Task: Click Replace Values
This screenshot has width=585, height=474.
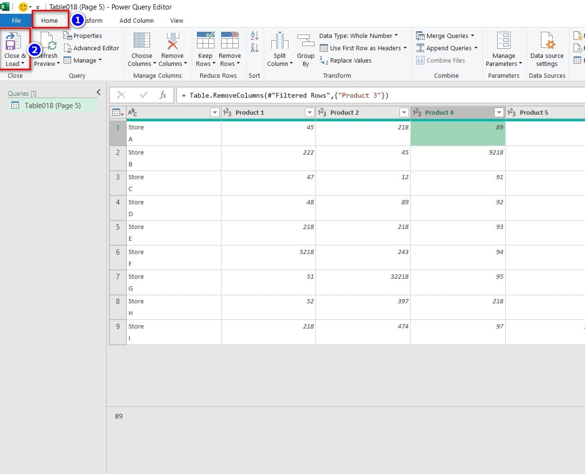Action: (x=345, y=60)
